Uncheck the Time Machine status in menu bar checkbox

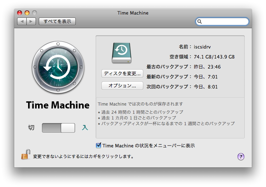pos(99,146)
